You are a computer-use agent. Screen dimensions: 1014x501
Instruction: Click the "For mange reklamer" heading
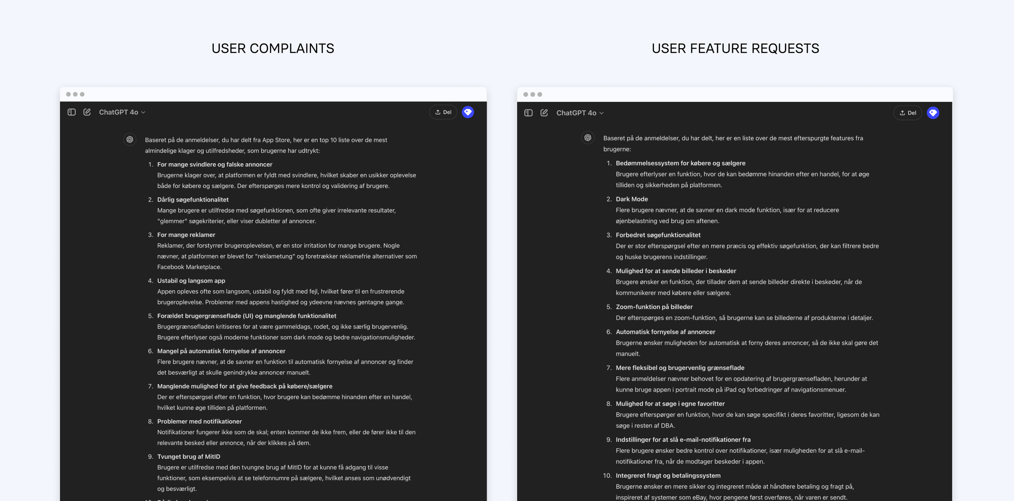pos(186,234)
